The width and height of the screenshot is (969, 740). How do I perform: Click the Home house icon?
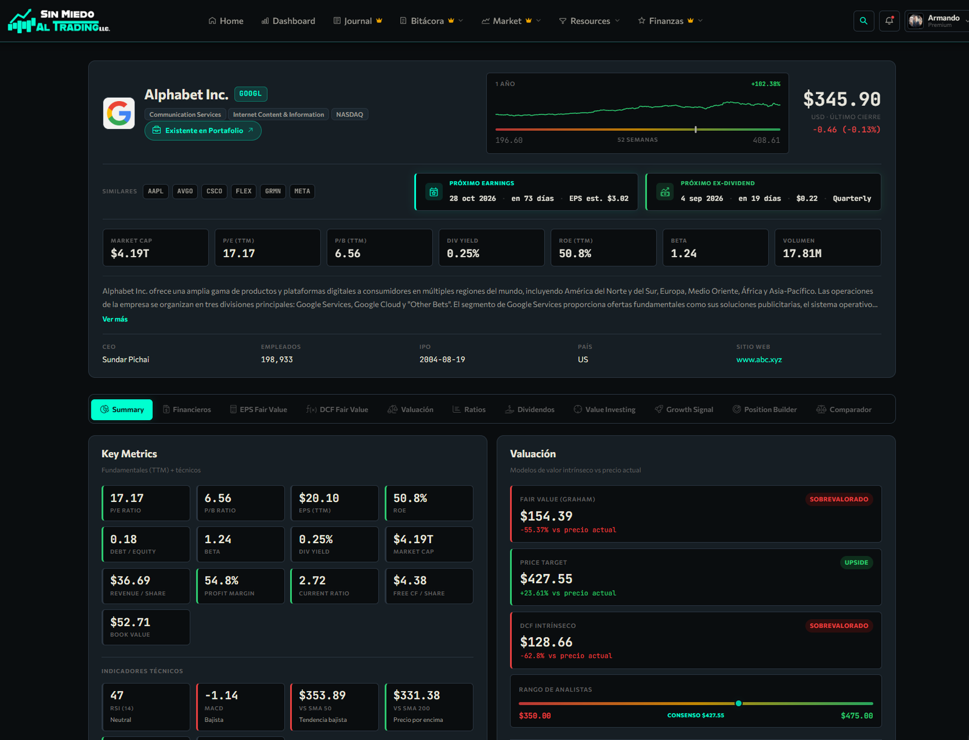212,21
